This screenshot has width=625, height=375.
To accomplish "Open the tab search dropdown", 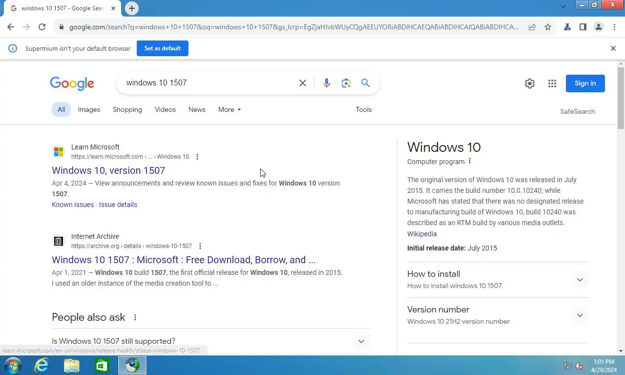I will click(x=563, y=7).
